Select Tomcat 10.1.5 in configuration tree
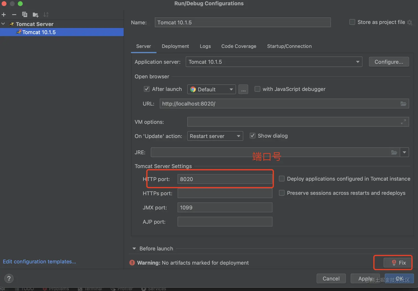418x291 pixels. click(x=62, y=32)
